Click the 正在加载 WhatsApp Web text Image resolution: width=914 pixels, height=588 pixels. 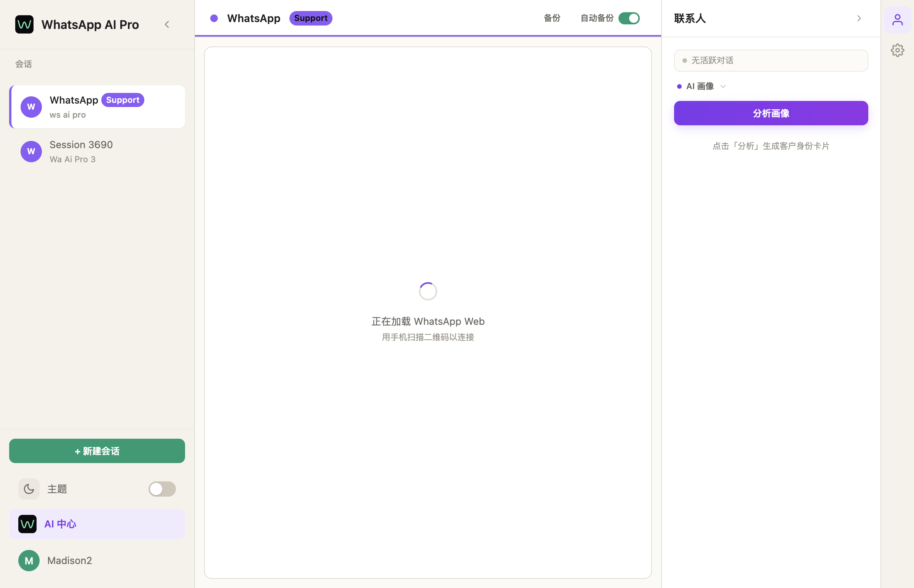(x=428, y=321)
